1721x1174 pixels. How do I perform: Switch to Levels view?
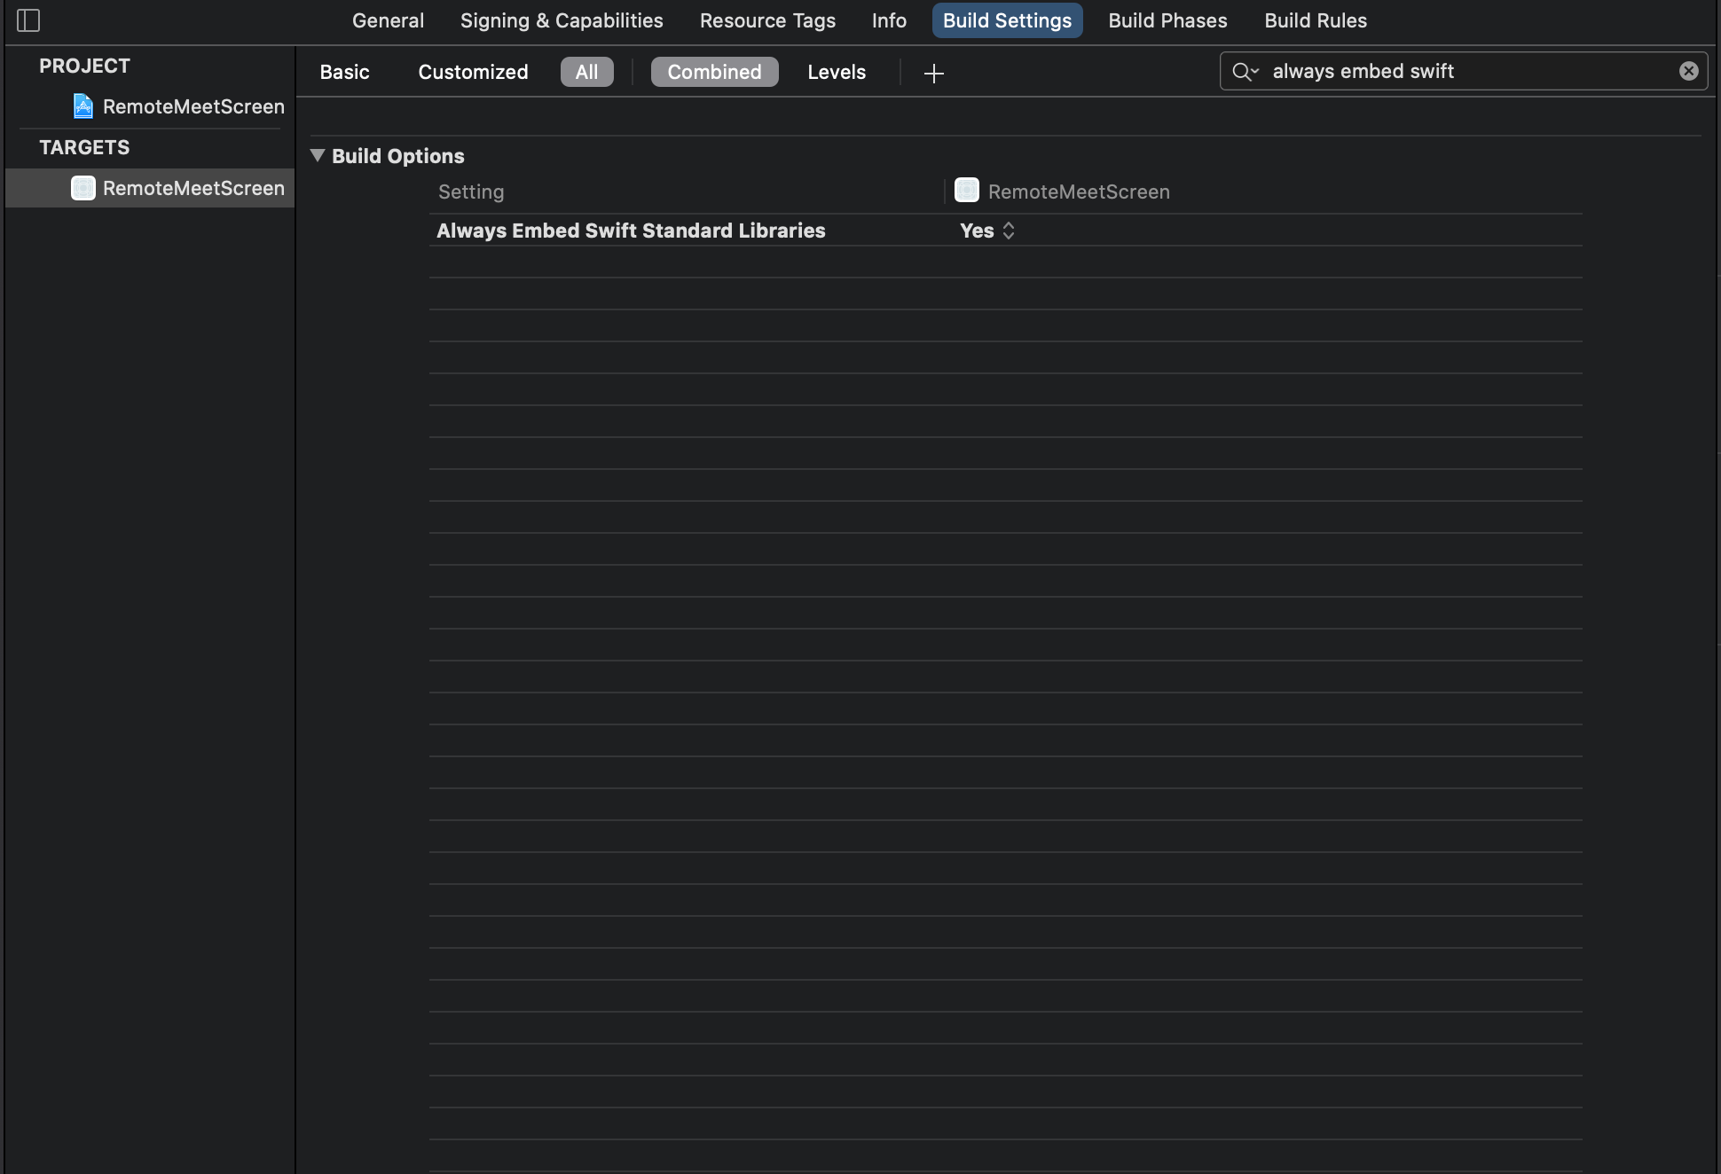tap(836, 72)
